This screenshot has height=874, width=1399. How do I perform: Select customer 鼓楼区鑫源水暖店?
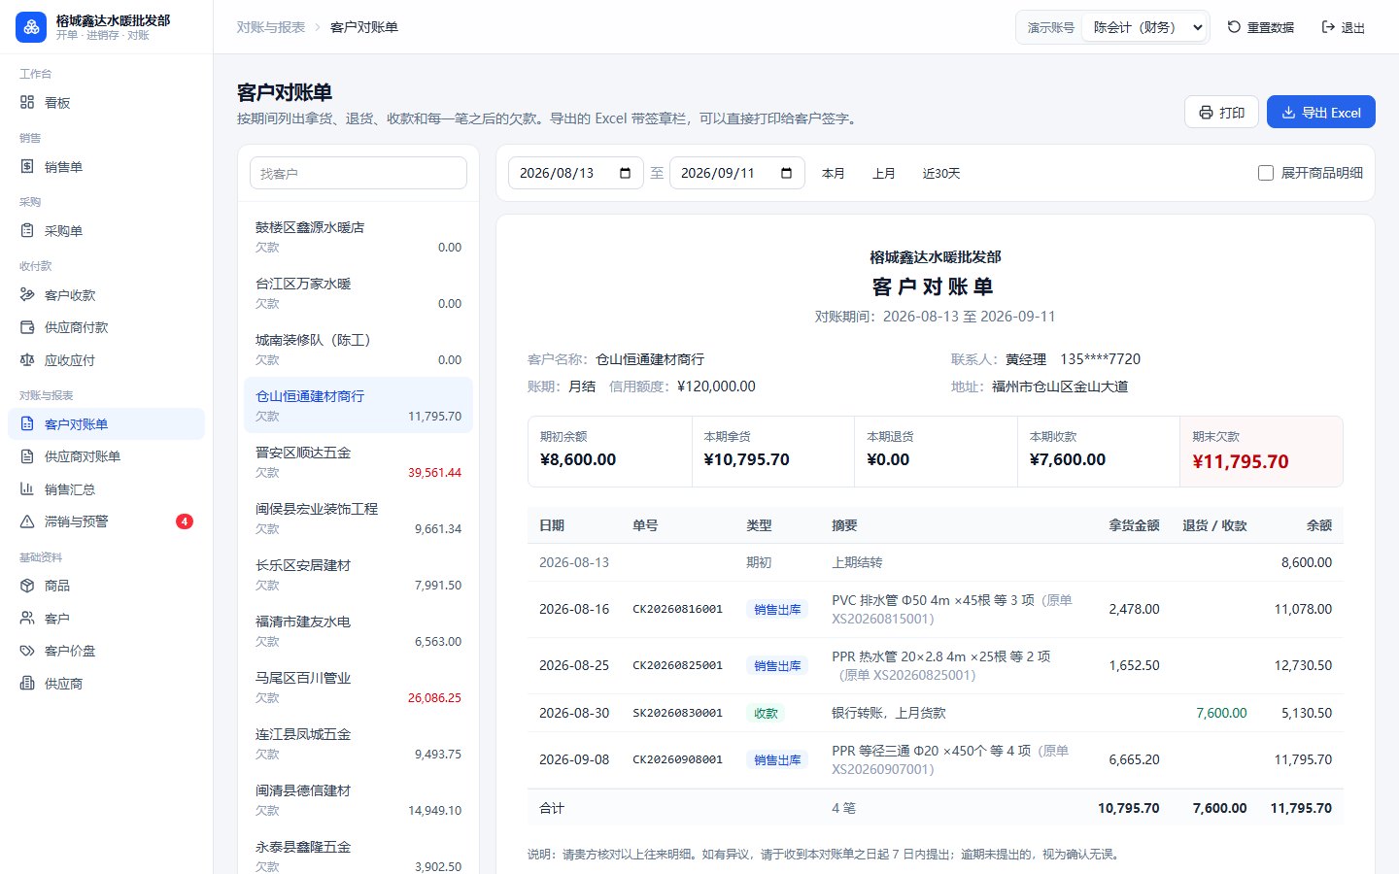click(358, 236)
